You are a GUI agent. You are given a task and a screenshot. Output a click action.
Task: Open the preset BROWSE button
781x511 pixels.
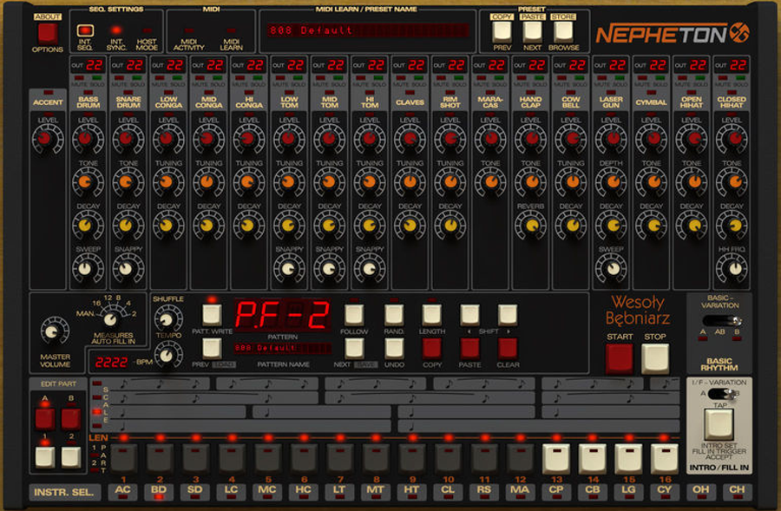(563, 31)
